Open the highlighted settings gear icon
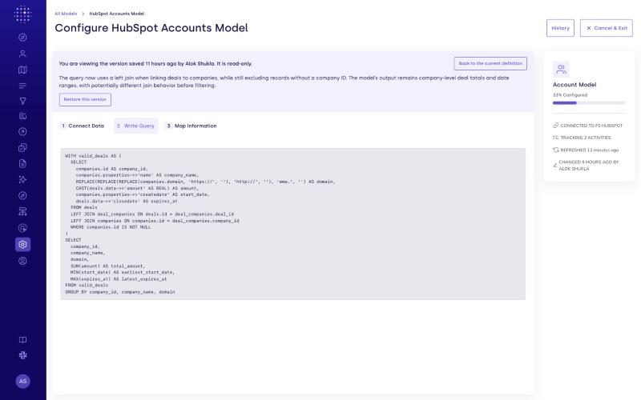641x400 pixels. (23, 245)
